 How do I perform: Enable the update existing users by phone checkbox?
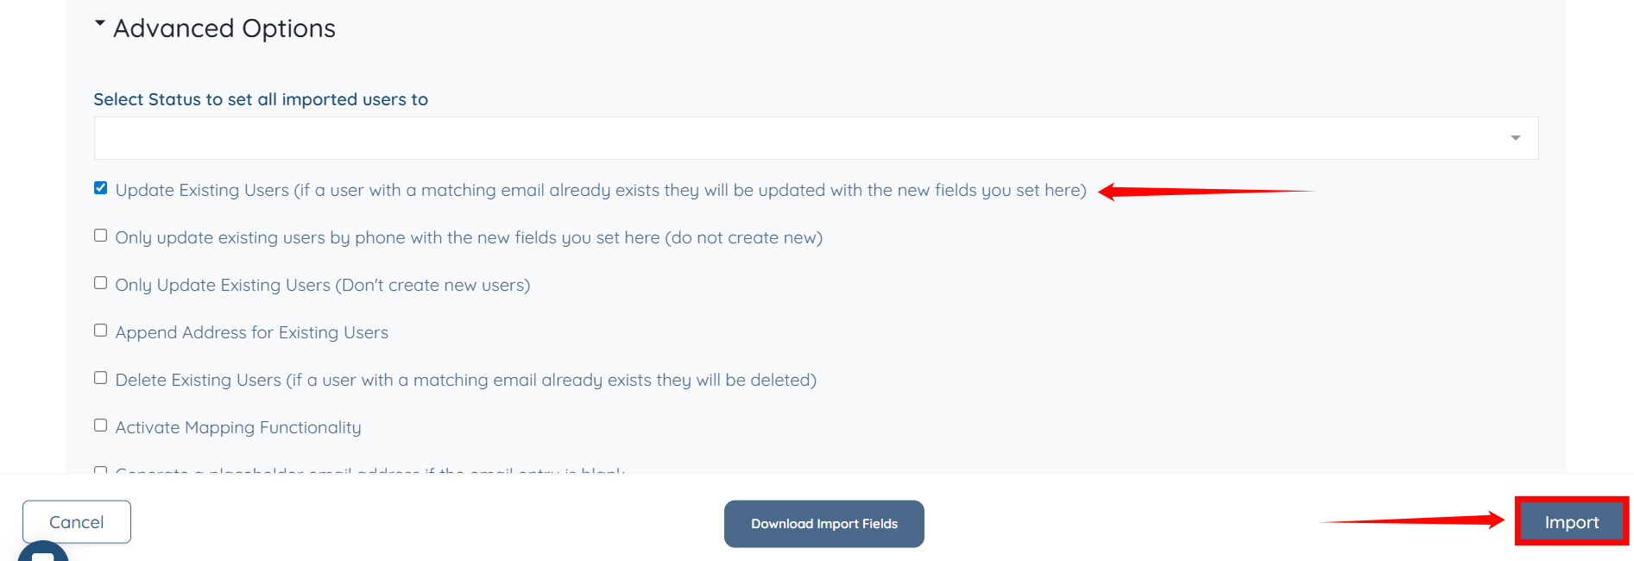tap(101, 236)
